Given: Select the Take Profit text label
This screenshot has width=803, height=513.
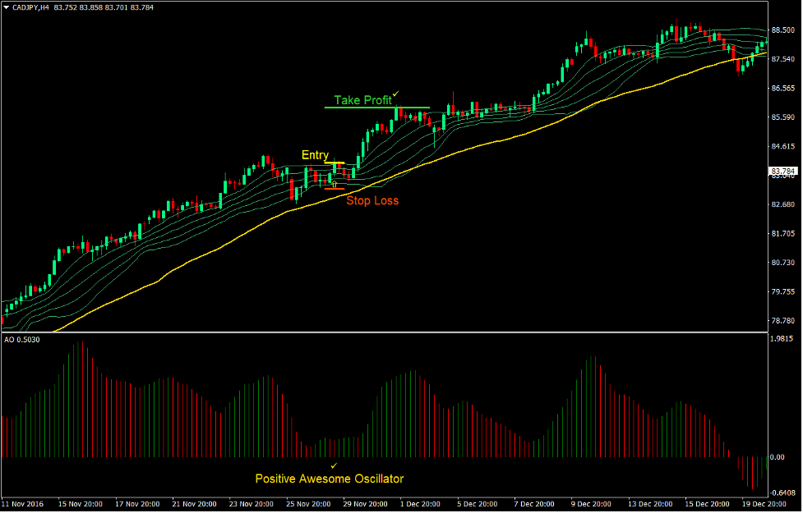Looking at the screenshot, I should (362, 100).
